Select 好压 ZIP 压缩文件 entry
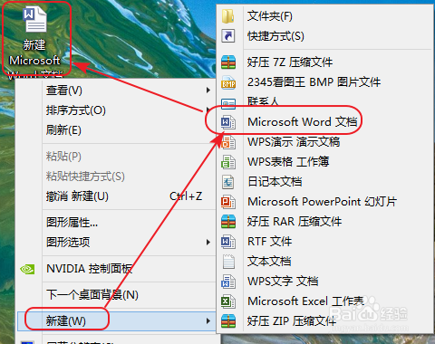This screenshot has width=435, height=344. pos(325,321)
